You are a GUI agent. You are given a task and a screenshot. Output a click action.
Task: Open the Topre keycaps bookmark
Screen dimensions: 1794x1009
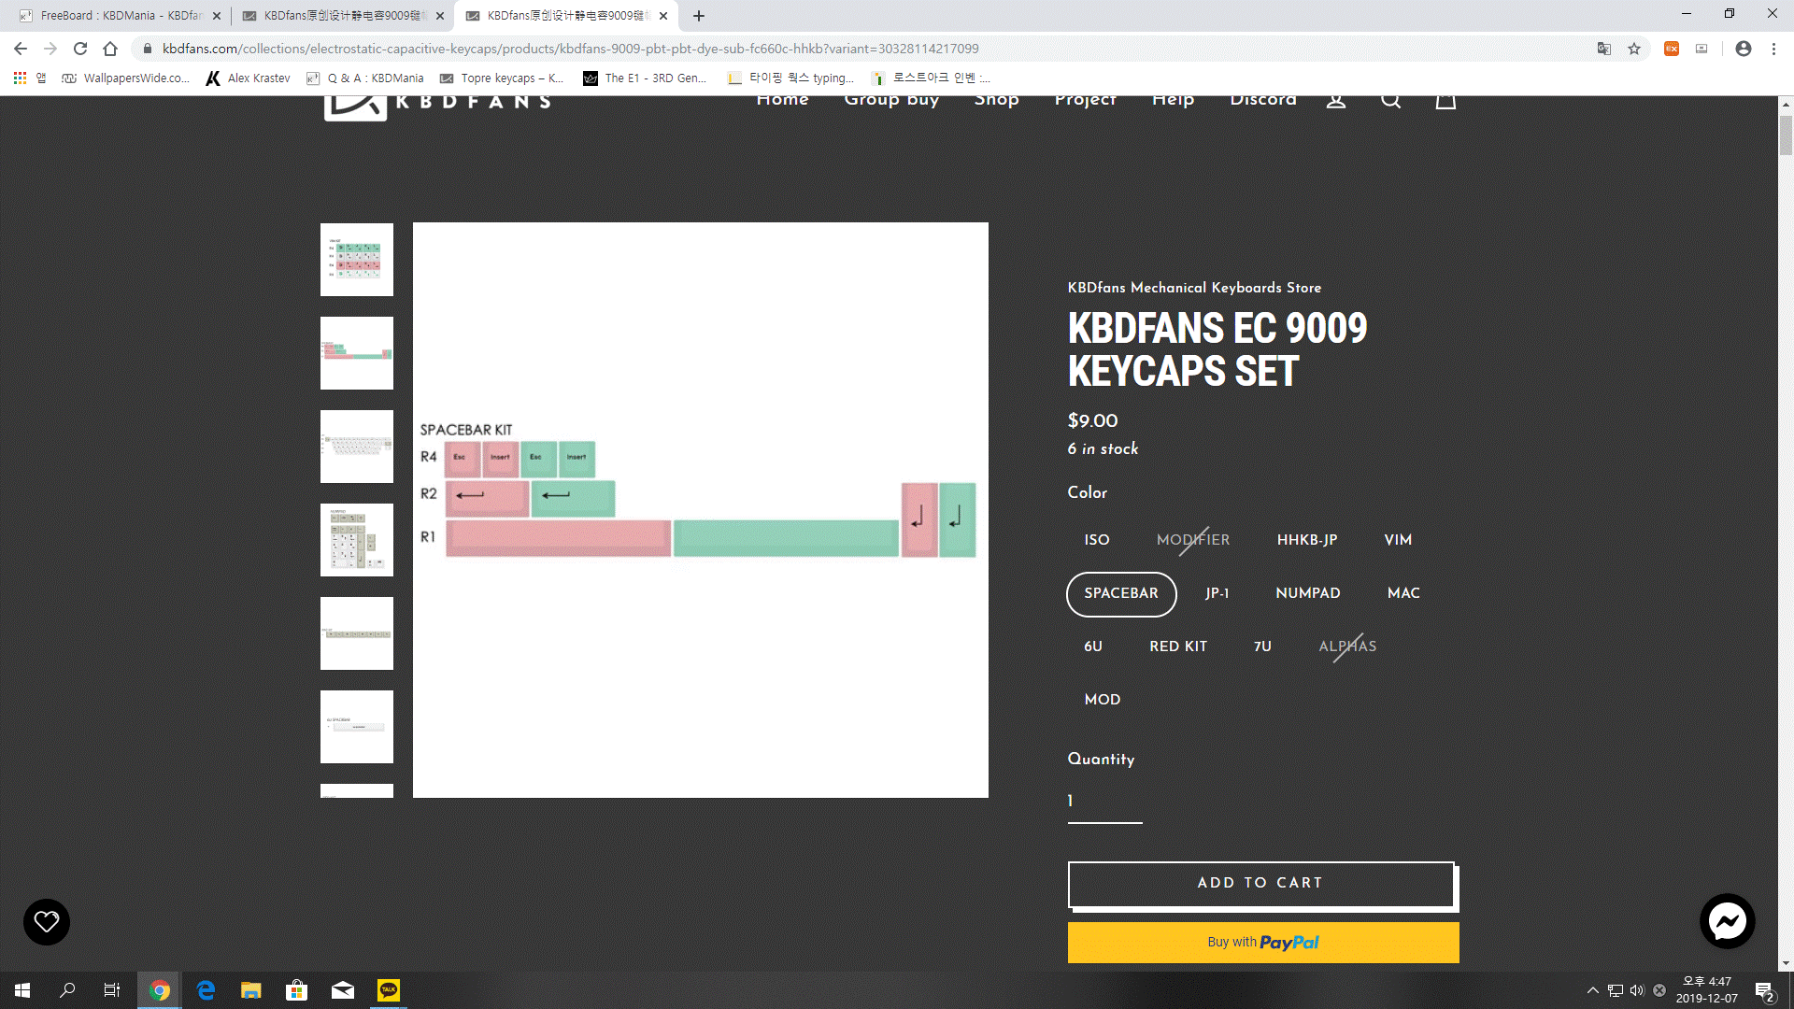point(502,78)
